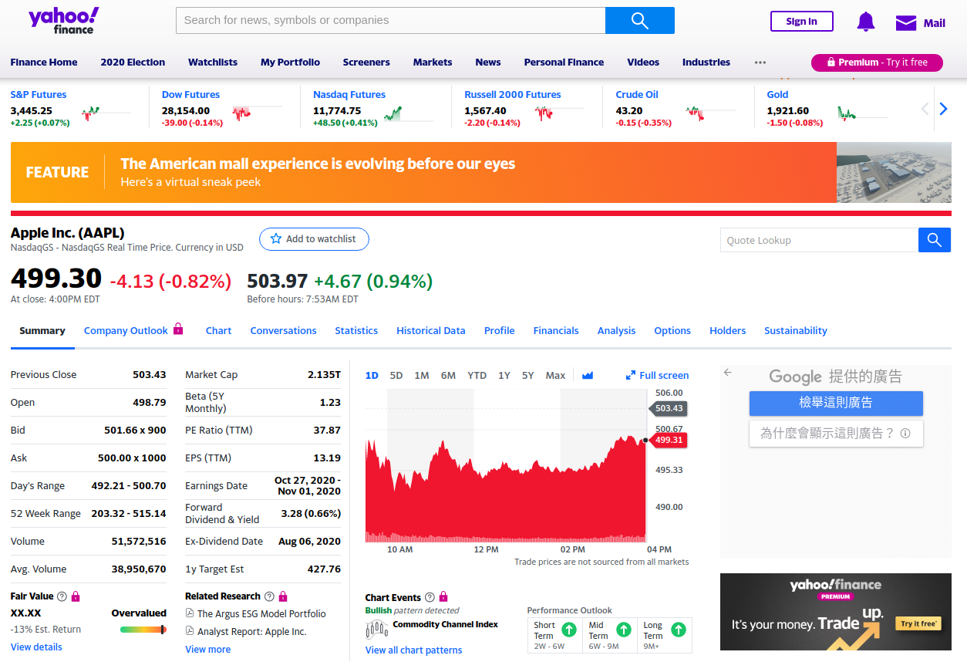Screen dimensions: 967x662
Task: Select 6M chart range
Action: [448, 375]
